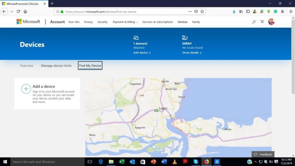Open VLC media player from the taskbar
Screen dimensions: 295x166
click(175, 162)
